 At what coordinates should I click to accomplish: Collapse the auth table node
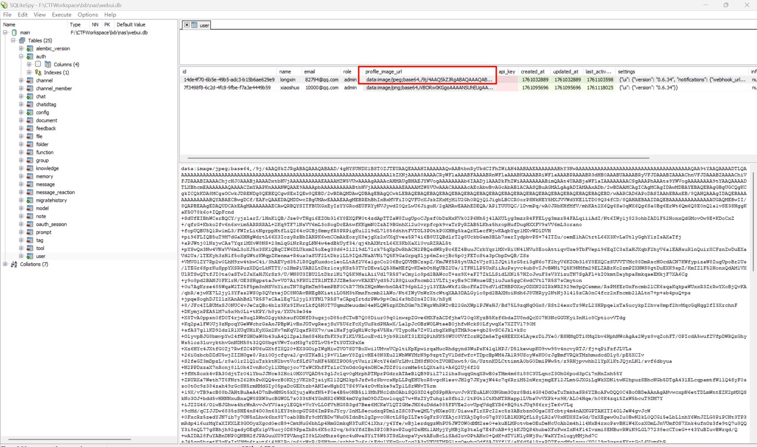[x=21, y=56]
